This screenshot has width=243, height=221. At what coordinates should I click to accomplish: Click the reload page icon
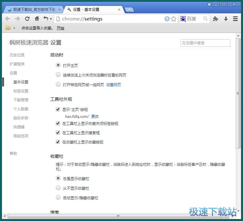click(27, 19)
